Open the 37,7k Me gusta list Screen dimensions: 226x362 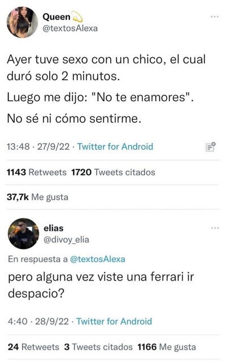38,197
